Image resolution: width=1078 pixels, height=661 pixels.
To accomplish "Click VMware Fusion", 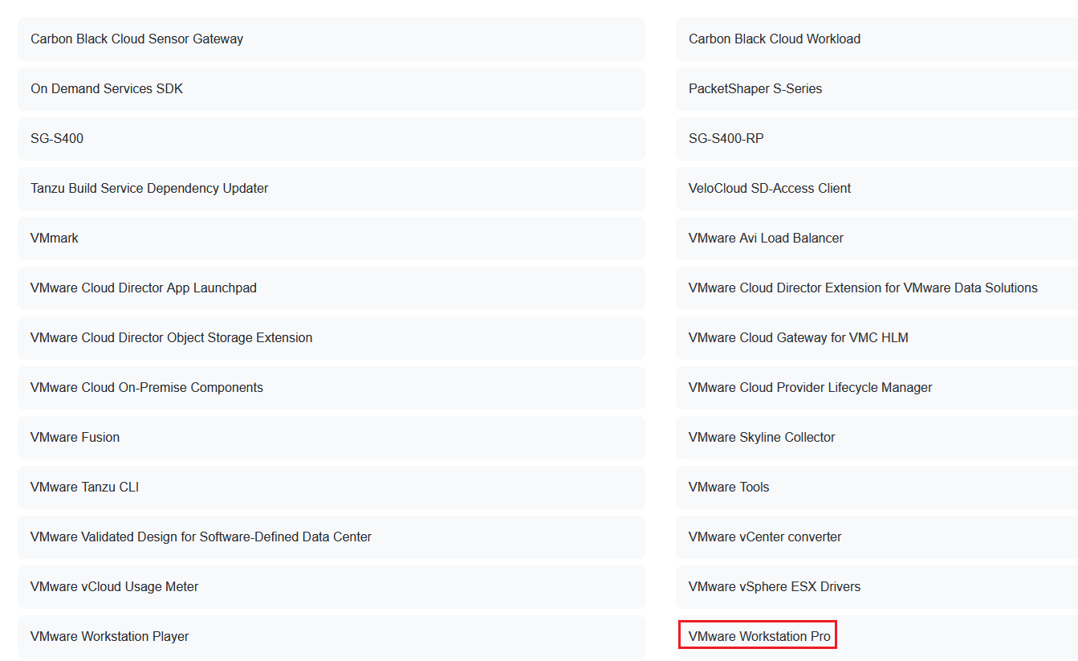I will click(x=332, y=438).
